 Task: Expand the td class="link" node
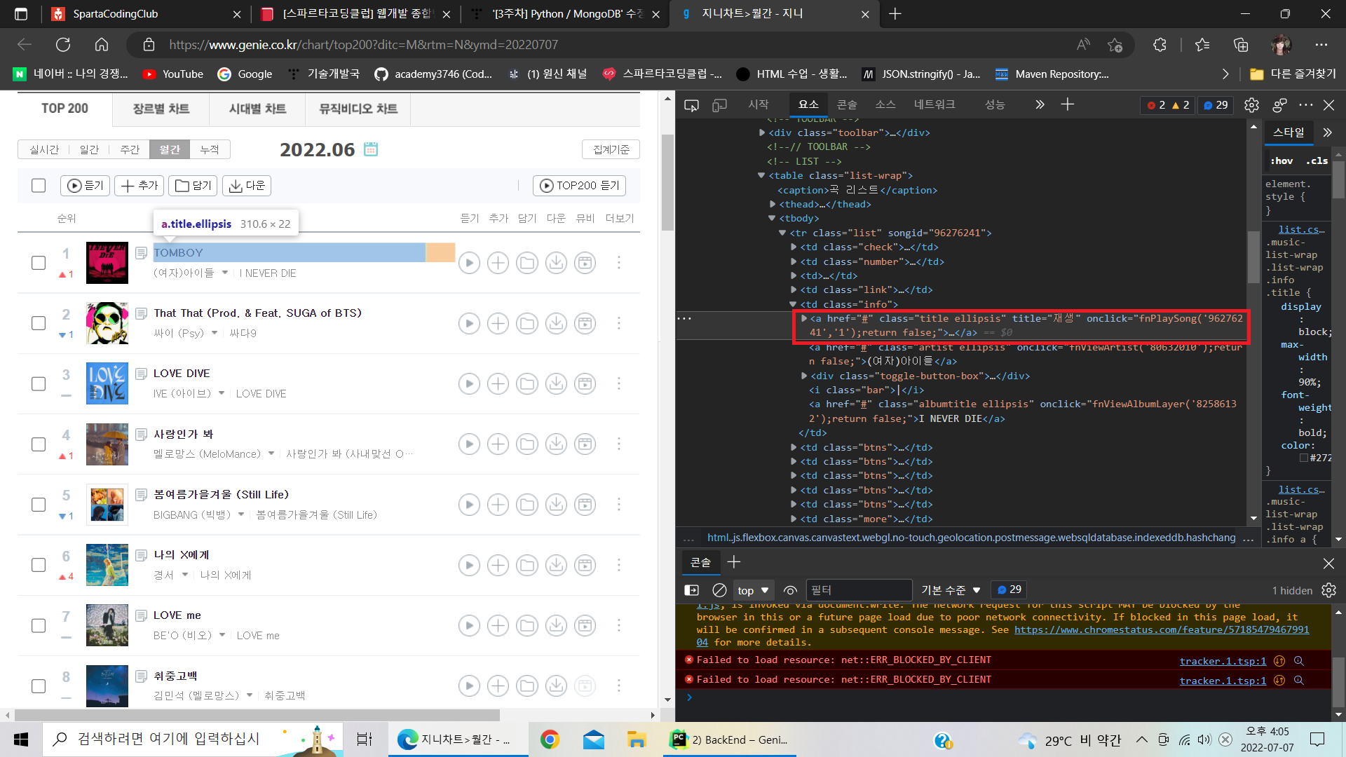coord(794,290)
